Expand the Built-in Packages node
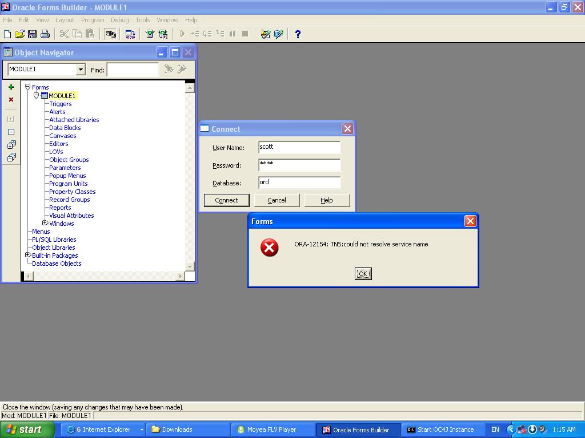The image size is (585, 438). pos(27,255)
